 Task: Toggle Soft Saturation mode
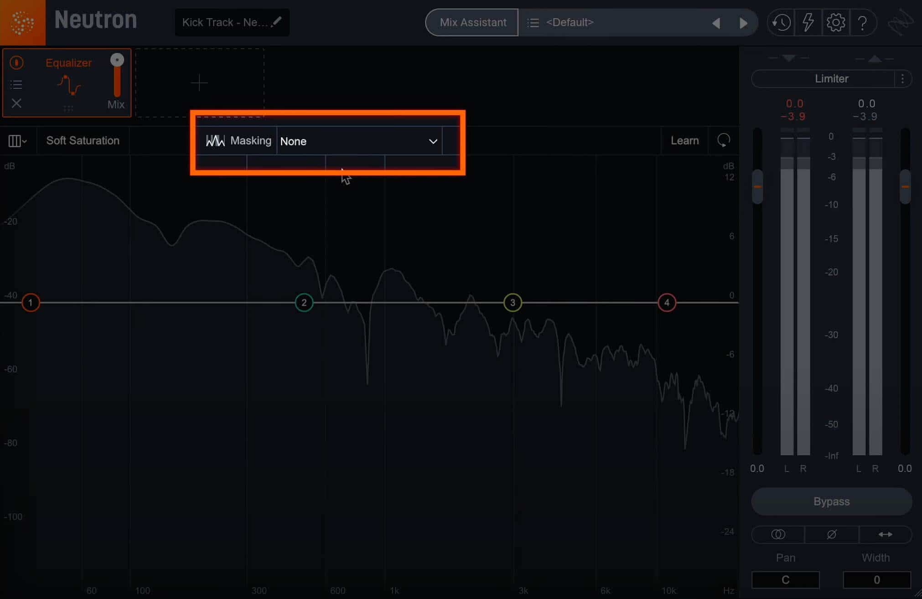tap(83, 140)
